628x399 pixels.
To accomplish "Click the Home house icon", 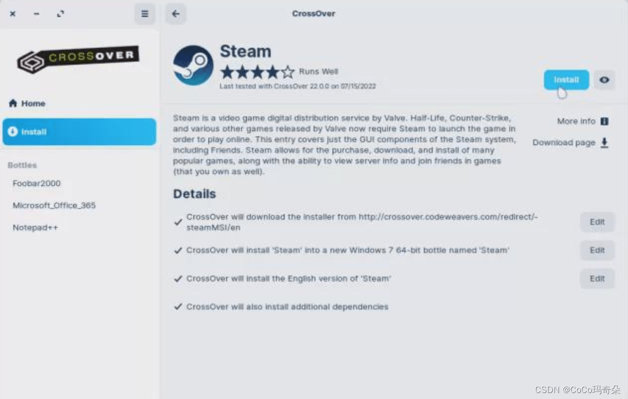I will click(13, 103).
